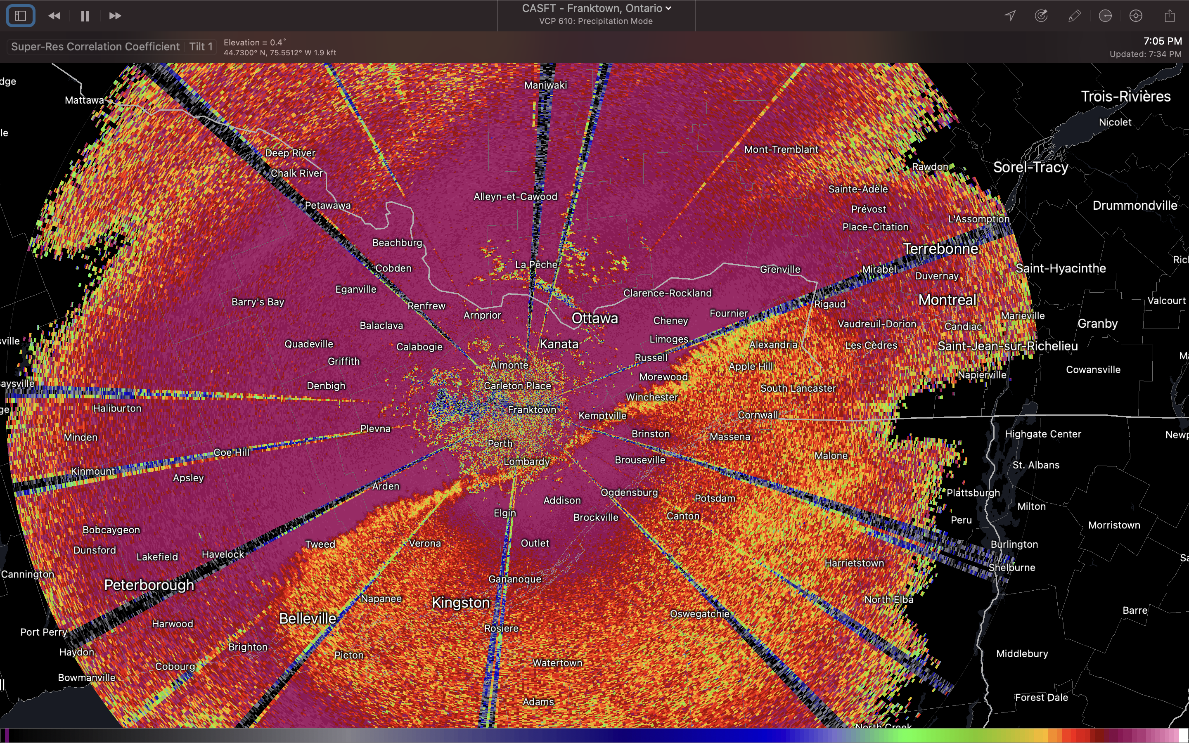Click the Haliburton map label
Image resolution: width=1189 pixels, height=743 pixels.
tap(117, 408)
